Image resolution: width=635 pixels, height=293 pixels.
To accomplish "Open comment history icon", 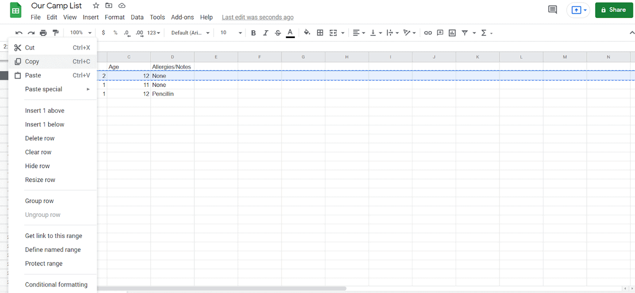I will [552, 10].
